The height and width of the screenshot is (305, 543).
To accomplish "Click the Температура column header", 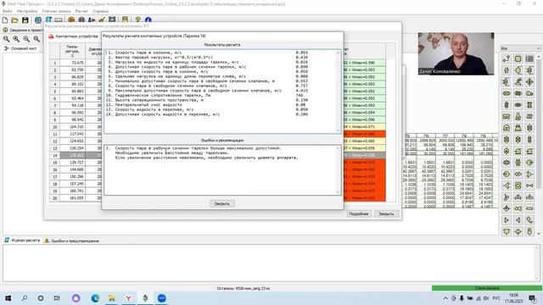I will coord(72,51).
